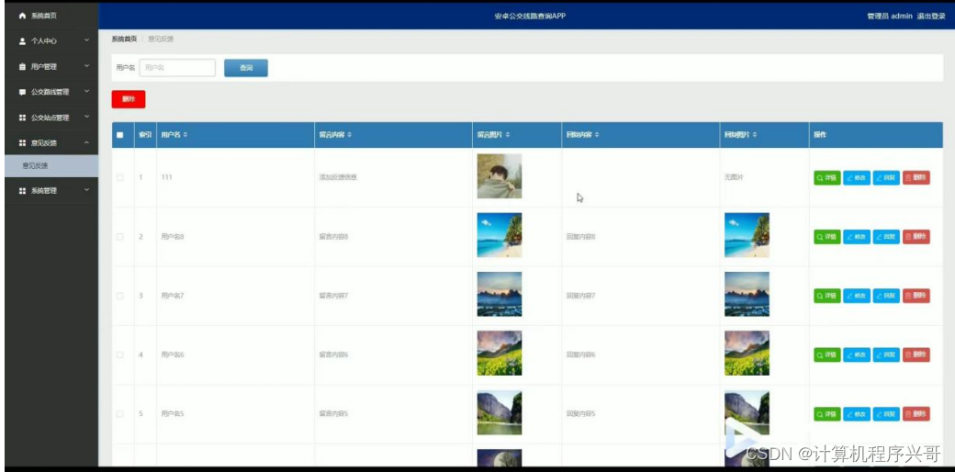Viewport: 955px width, 472px height.
Task: Click the blue 查询 search button
Action: pos(246,68)
